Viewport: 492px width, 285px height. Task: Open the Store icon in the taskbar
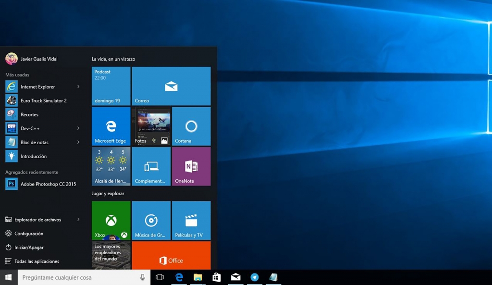pyautogui.click(x=217, y=277)
